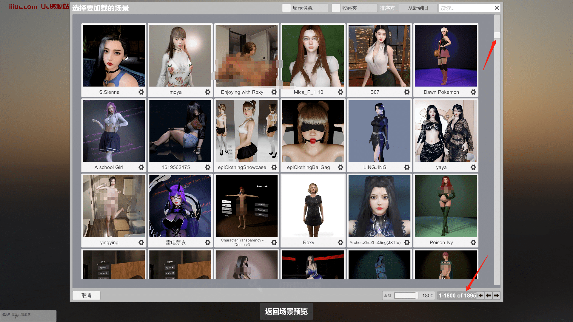
Task: Open the gear settings on LINGJING scene
Action: (x=406, y=167)
